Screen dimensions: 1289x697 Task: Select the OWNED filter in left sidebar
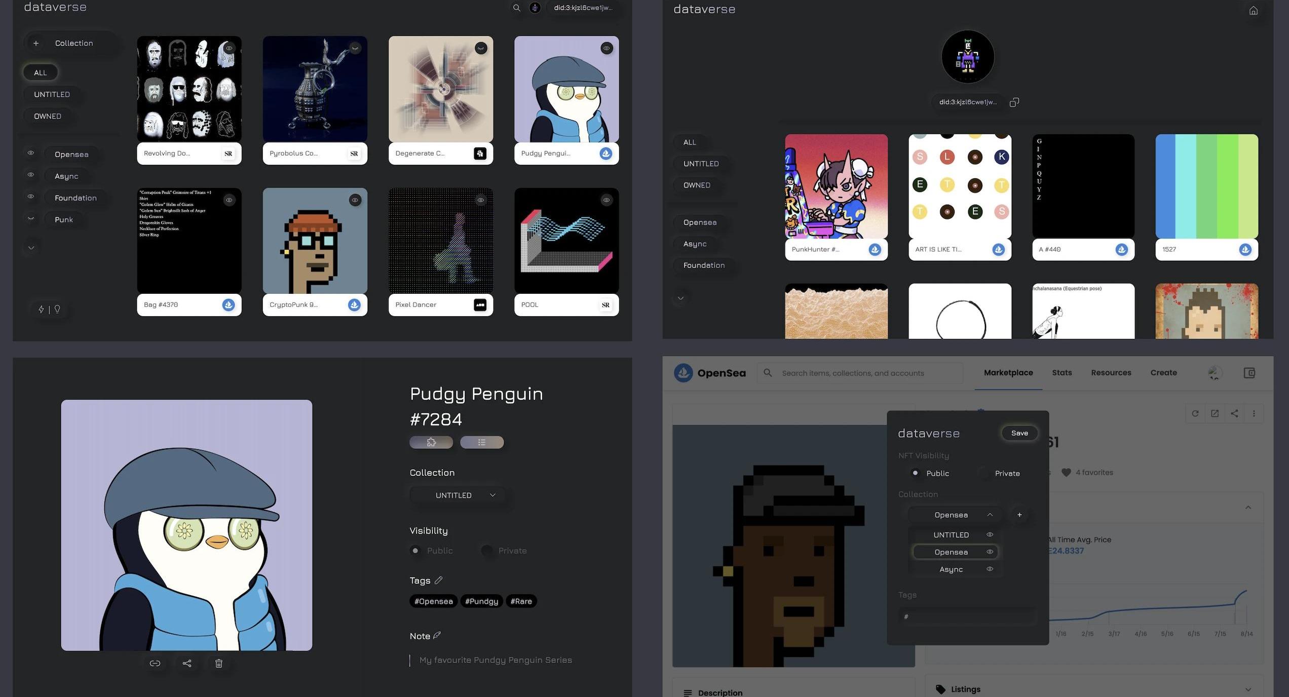tap(48, 116)
